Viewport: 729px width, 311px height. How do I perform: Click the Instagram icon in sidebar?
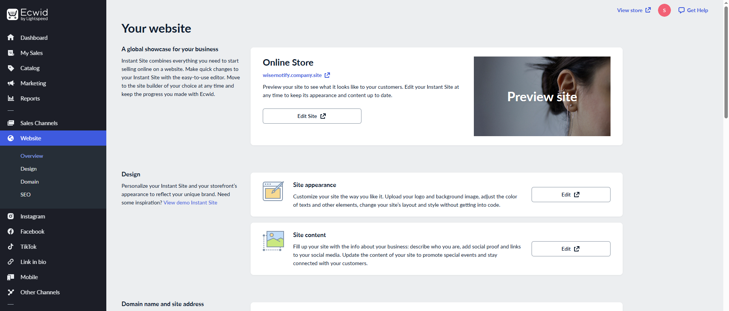click(11, 217)
